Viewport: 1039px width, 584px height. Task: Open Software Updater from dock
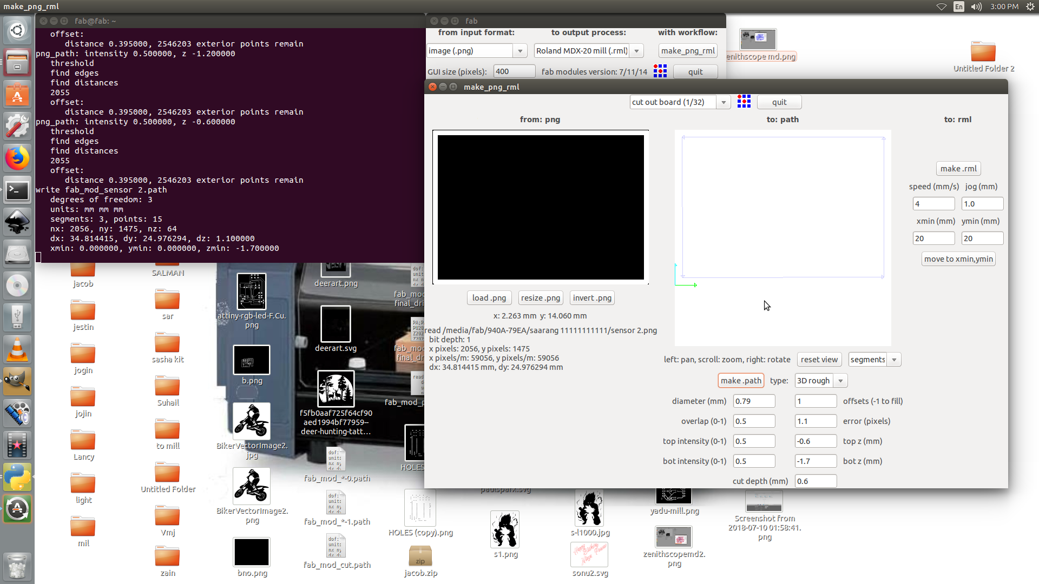17,509
